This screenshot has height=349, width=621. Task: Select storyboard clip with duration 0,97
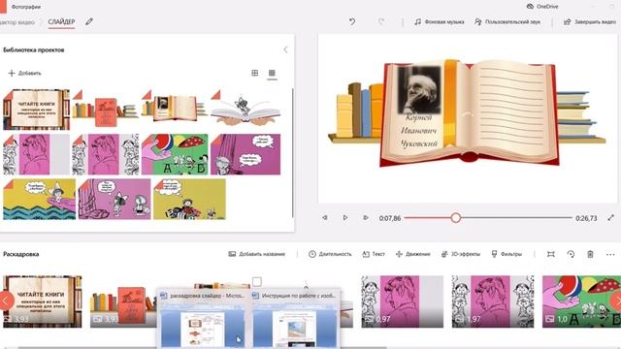pos(403,301)
